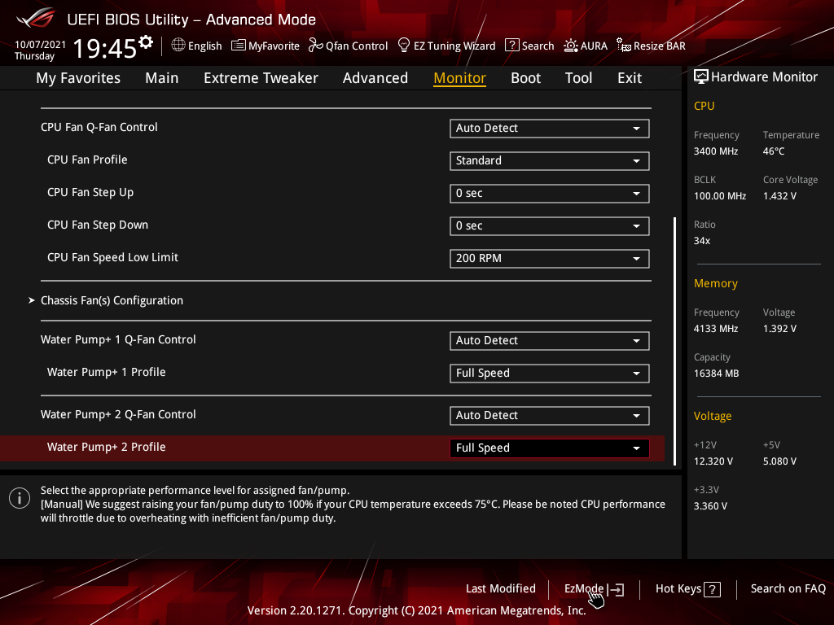This screenshot has width=834, height=625.
Task: Click CPU temperature value 46°C
Action: pyautogui.click(x=774, y=151)
